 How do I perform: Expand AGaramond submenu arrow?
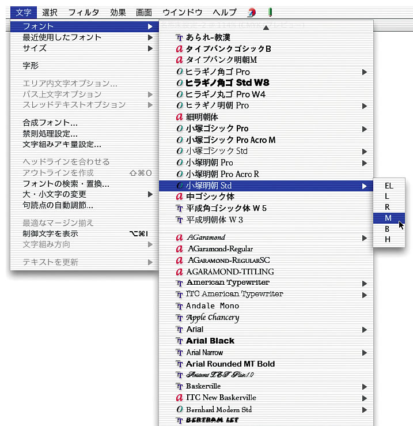[365, 238]
